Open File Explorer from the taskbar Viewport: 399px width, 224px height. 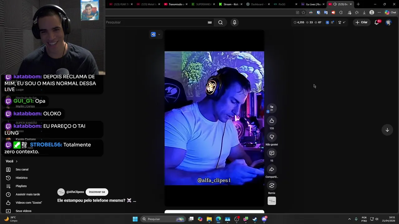209,219
